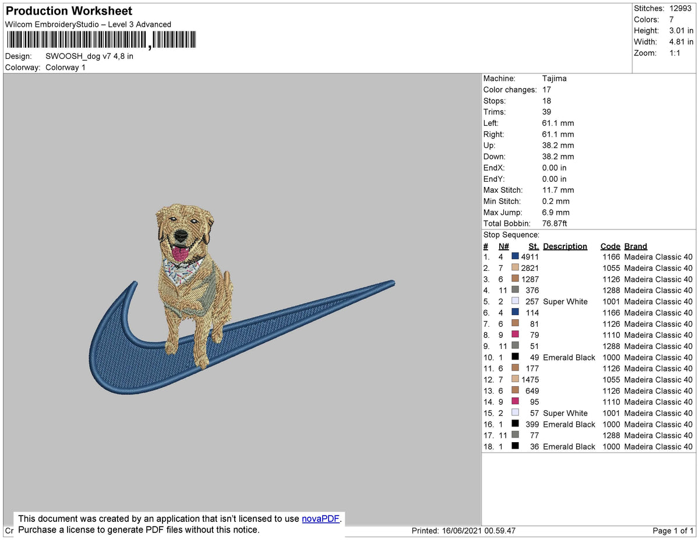699x540 pixels.
Task: Click the Colorway 1 label
Action: [x=65, y=67]
